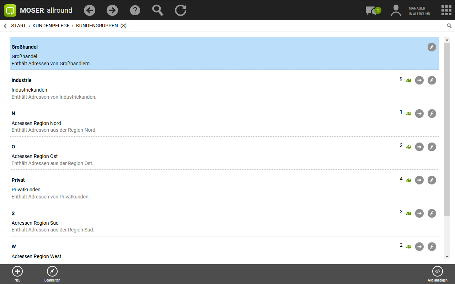Screen dimensions: 455x284
Task: Edit the Großhandel group with the pencil icon
Action: [432, 47]
